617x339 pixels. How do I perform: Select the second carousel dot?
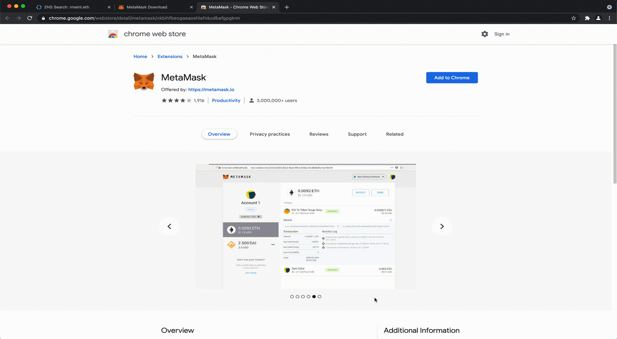[x=297, y=296]
